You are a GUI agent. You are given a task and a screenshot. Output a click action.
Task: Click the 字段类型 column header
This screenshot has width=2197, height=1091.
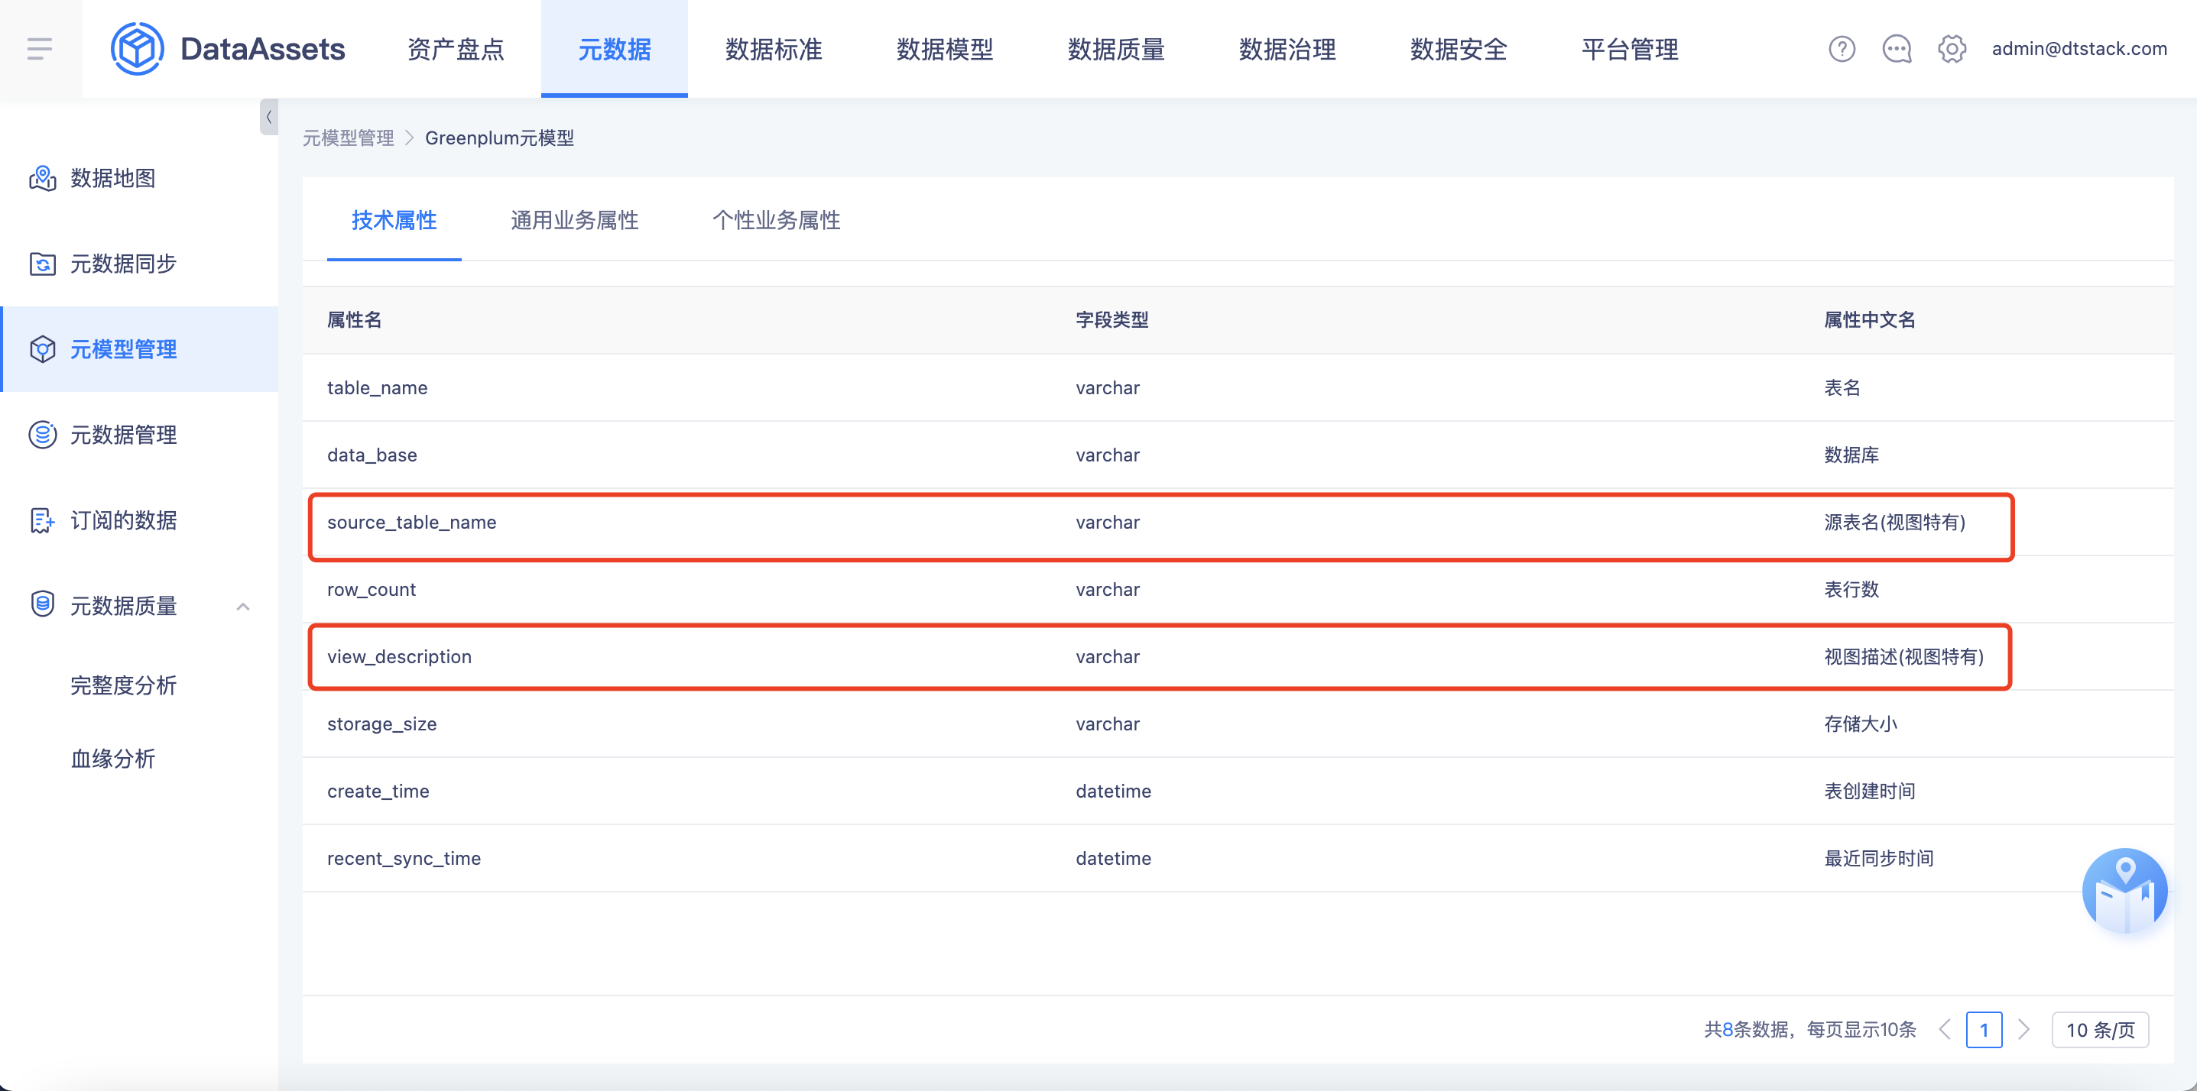1111,319
